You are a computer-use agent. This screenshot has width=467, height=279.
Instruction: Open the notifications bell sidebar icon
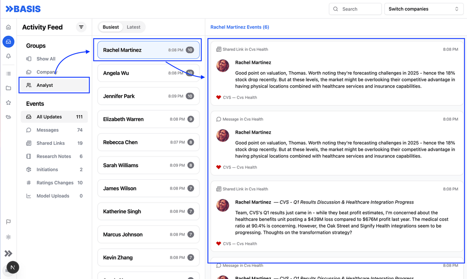(x=8, y=56)
